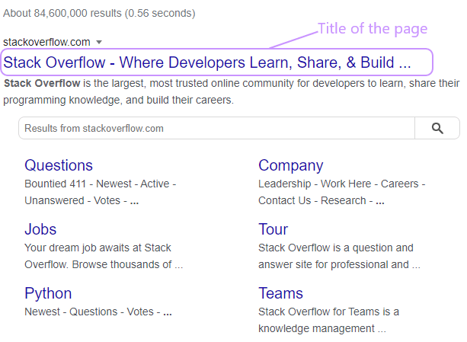Open the Questions sitelink
This screenshot has width=467, height=342.
[59, 165]
